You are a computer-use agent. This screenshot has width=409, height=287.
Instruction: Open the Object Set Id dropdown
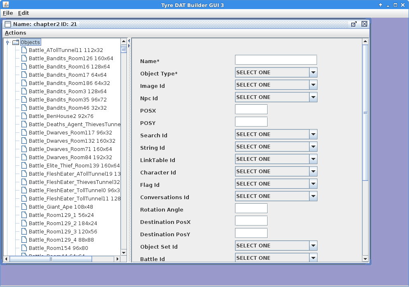click(276, 245)
